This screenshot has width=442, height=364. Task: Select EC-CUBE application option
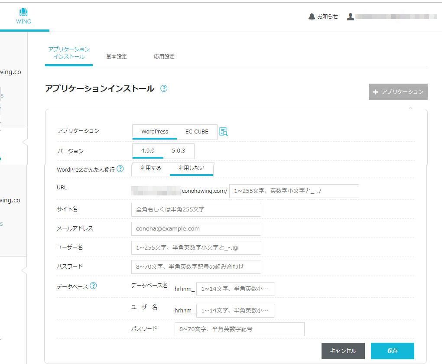click(197, 132)
